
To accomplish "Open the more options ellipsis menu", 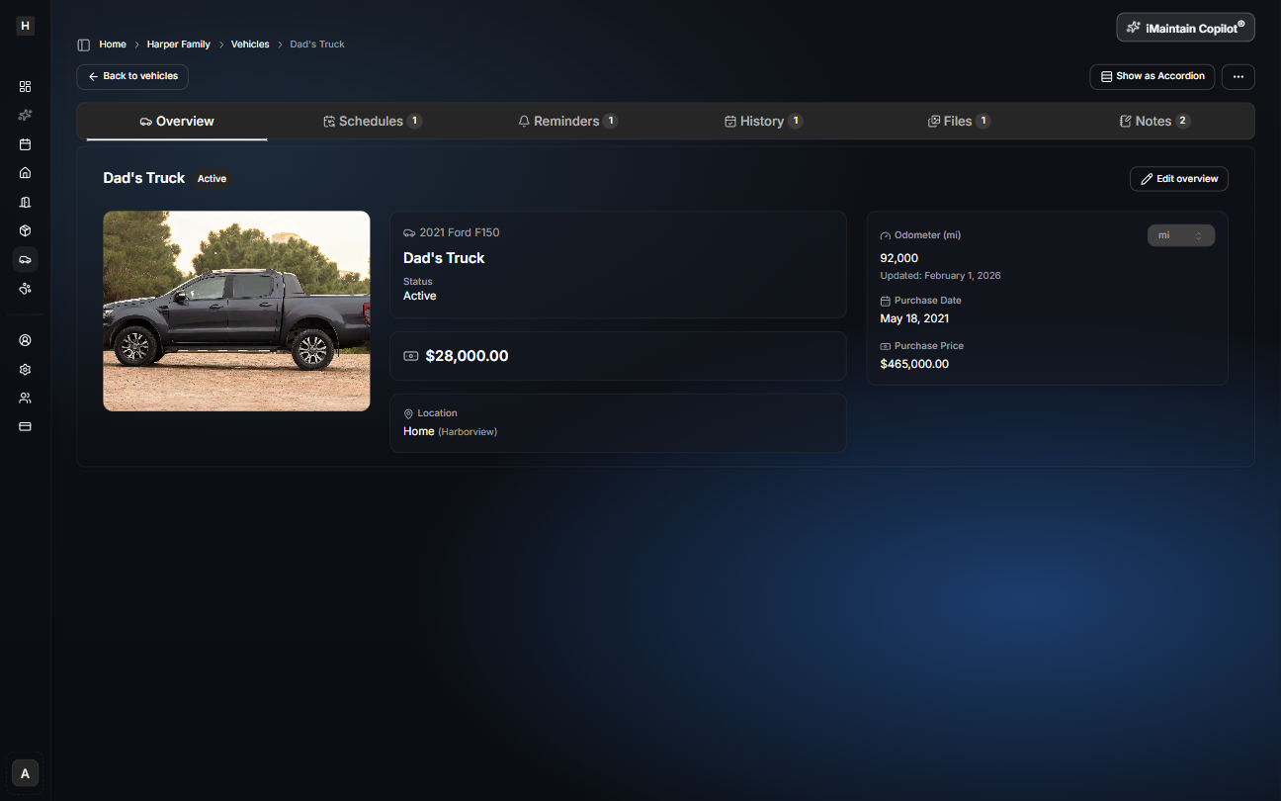I will tap(1238, 76).
